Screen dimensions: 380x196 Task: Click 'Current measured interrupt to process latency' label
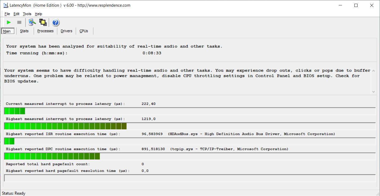click(x=65, y=104)
